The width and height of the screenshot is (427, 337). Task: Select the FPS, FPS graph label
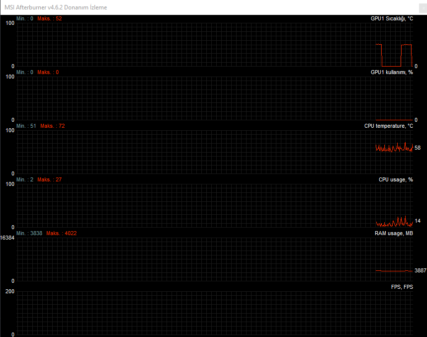[x=402, y=287]
